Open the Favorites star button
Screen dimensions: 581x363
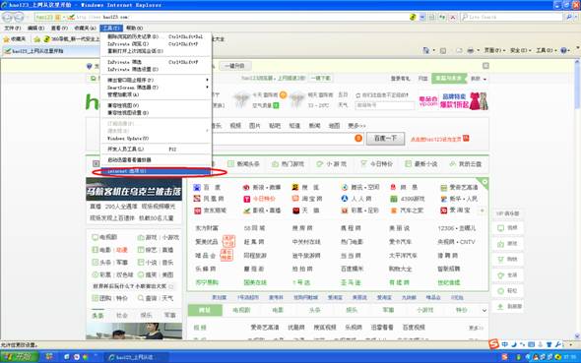tap(15, 38)
